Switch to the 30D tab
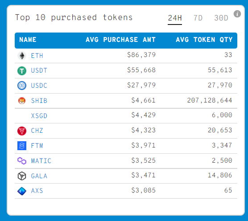The height and width of the screenshot is (221, 248). (x=221, y=18)
